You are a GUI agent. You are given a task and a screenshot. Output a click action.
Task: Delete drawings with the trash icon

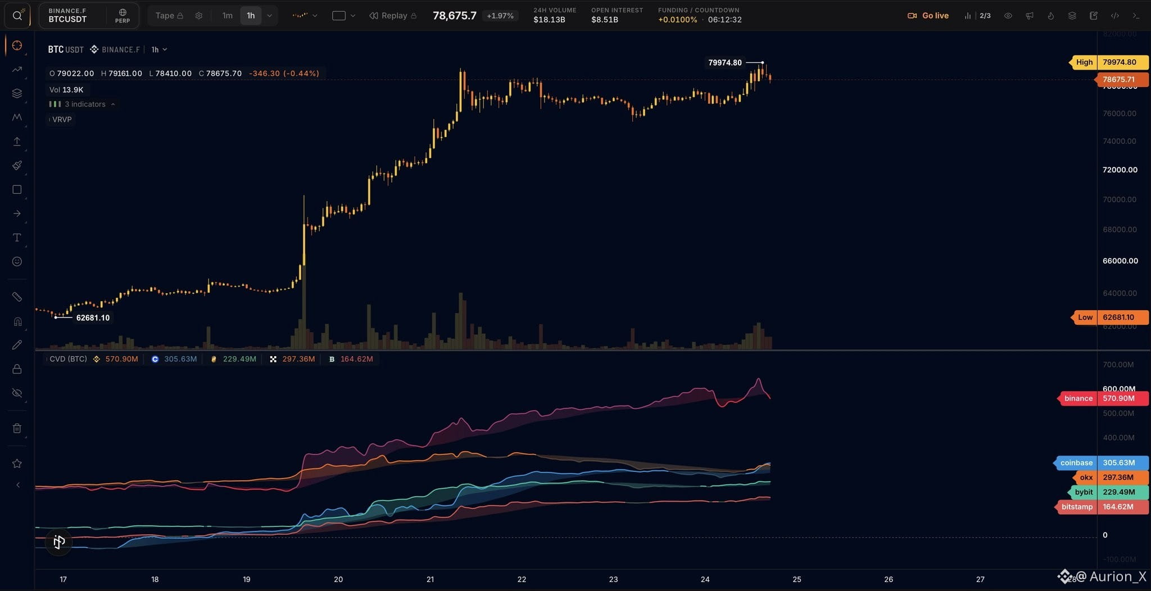17,429
